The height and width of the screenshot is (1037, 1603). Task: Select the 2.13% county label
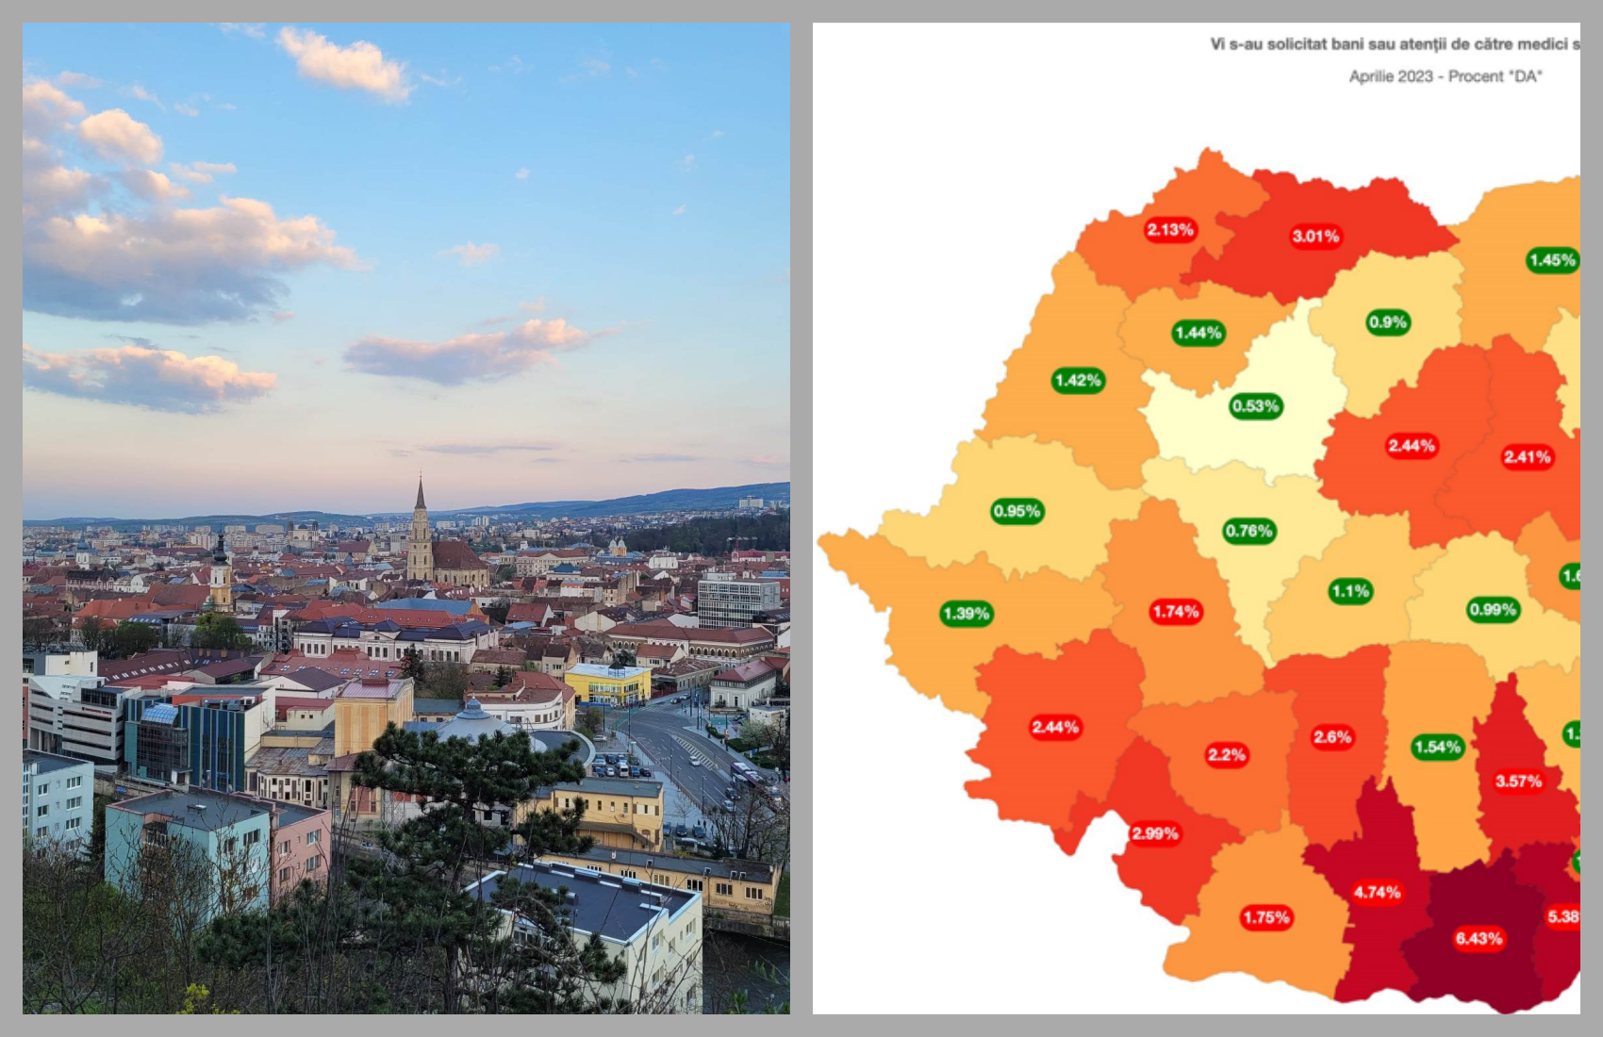coord(1169,229)
